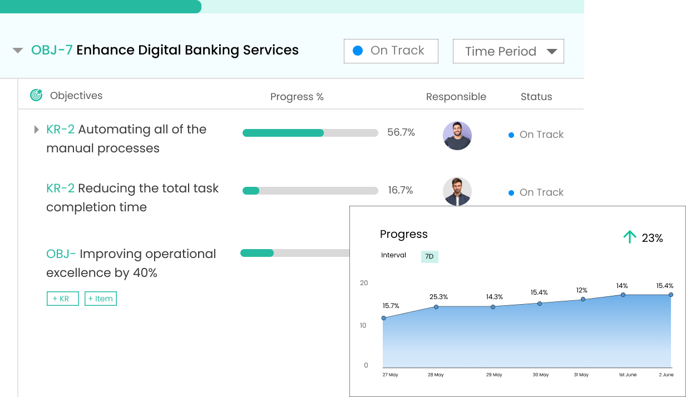686x397 pixels.
Task: Select the 27 May data point showing 15.7%
Action: [x=383, y=318]
